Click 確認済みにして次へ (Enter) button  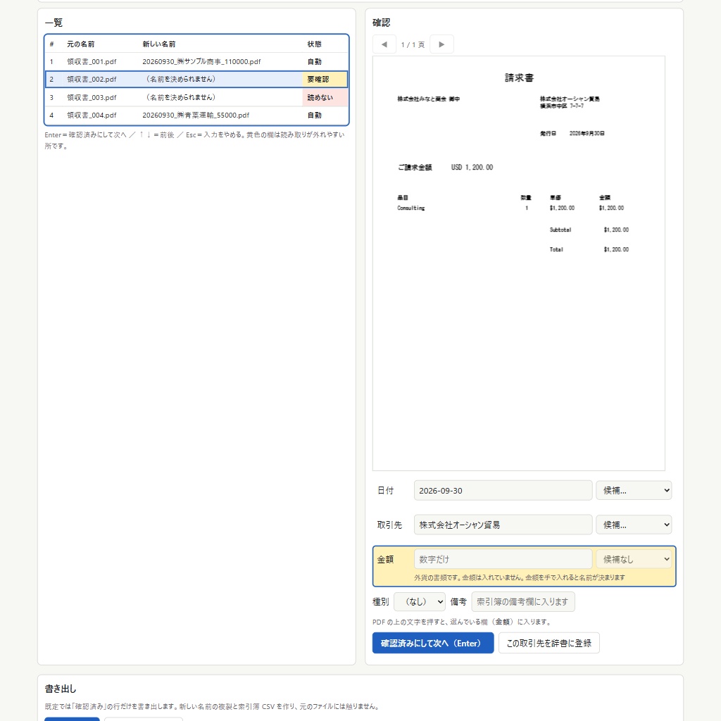tap(433, 643)
